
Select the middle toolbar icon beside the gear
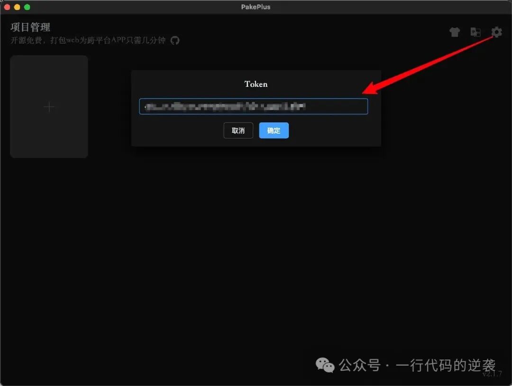pos(475,32)
